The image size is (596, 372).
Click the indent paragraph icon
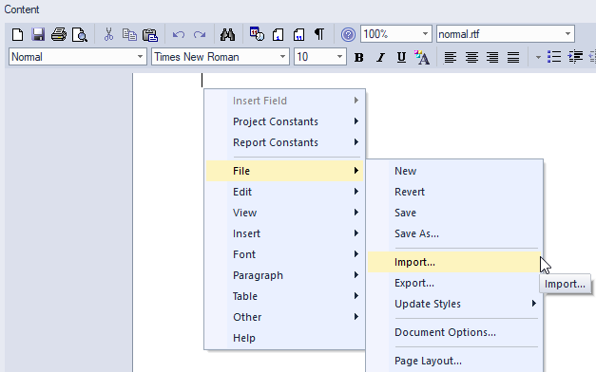(575, 57)
